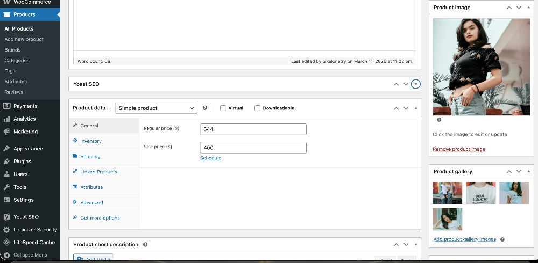538x263 pixels.
Task: Click the Plugins plug icon
Action: pyautogui.click(x=6, y=162)
